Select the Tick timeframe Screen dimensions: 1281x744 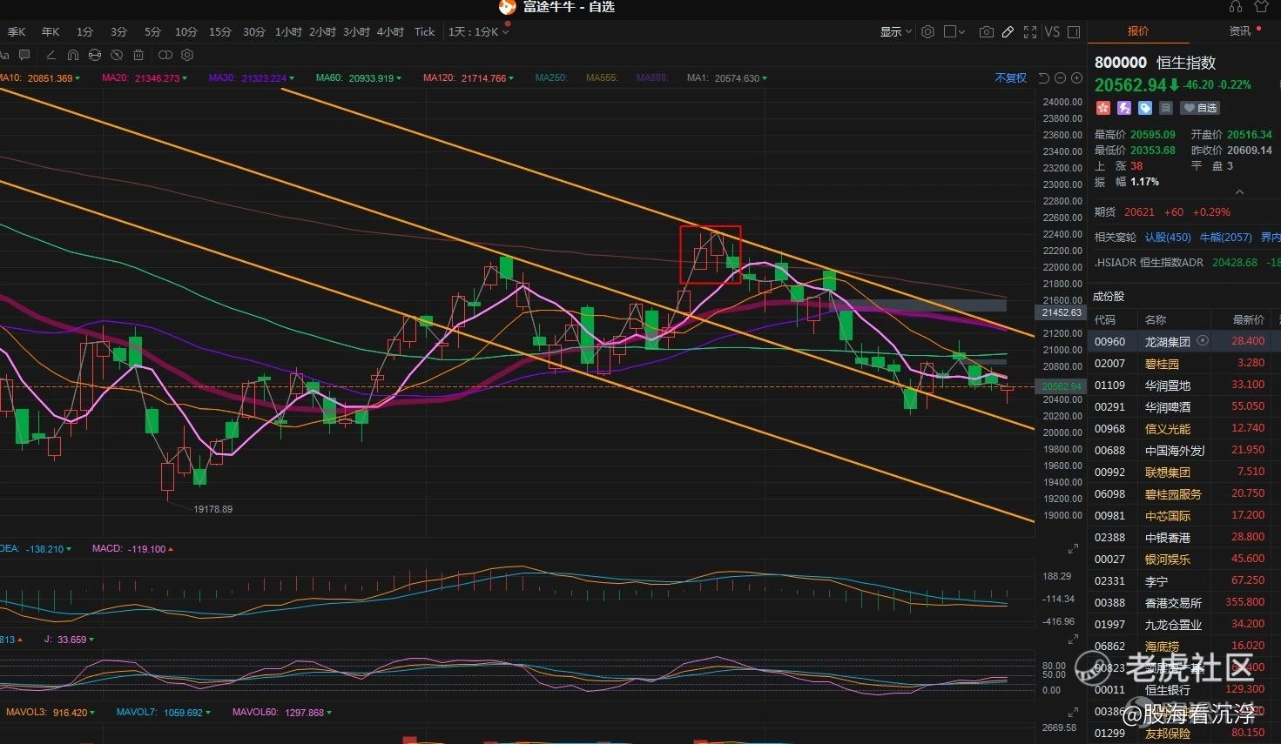(424, 32)
